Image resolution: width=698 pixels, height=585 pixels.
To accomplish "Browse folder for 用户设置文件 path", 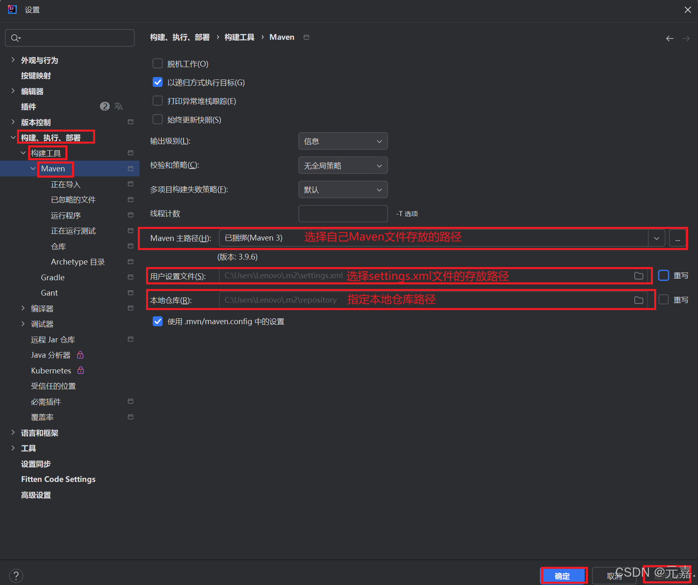I will tap(638, 276).
